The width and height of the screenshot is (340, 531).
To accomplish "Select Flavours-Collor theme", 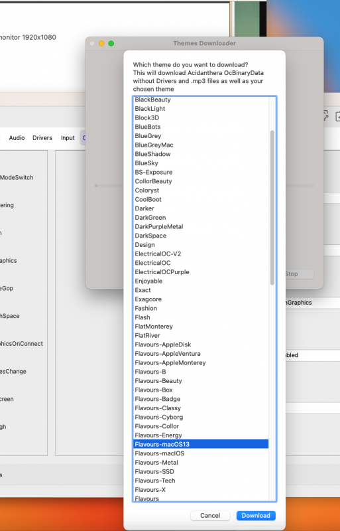I will [x=201, y=426].
